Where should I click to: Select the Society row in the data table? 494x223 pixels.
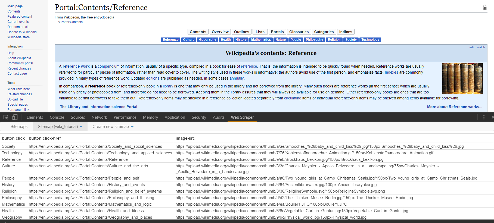click(247, 146)
